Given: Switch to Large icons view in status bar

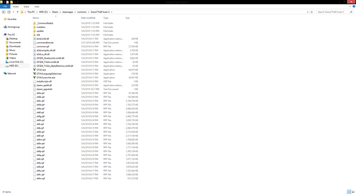Looking at the screenshot, I should [x=353, y=192].
